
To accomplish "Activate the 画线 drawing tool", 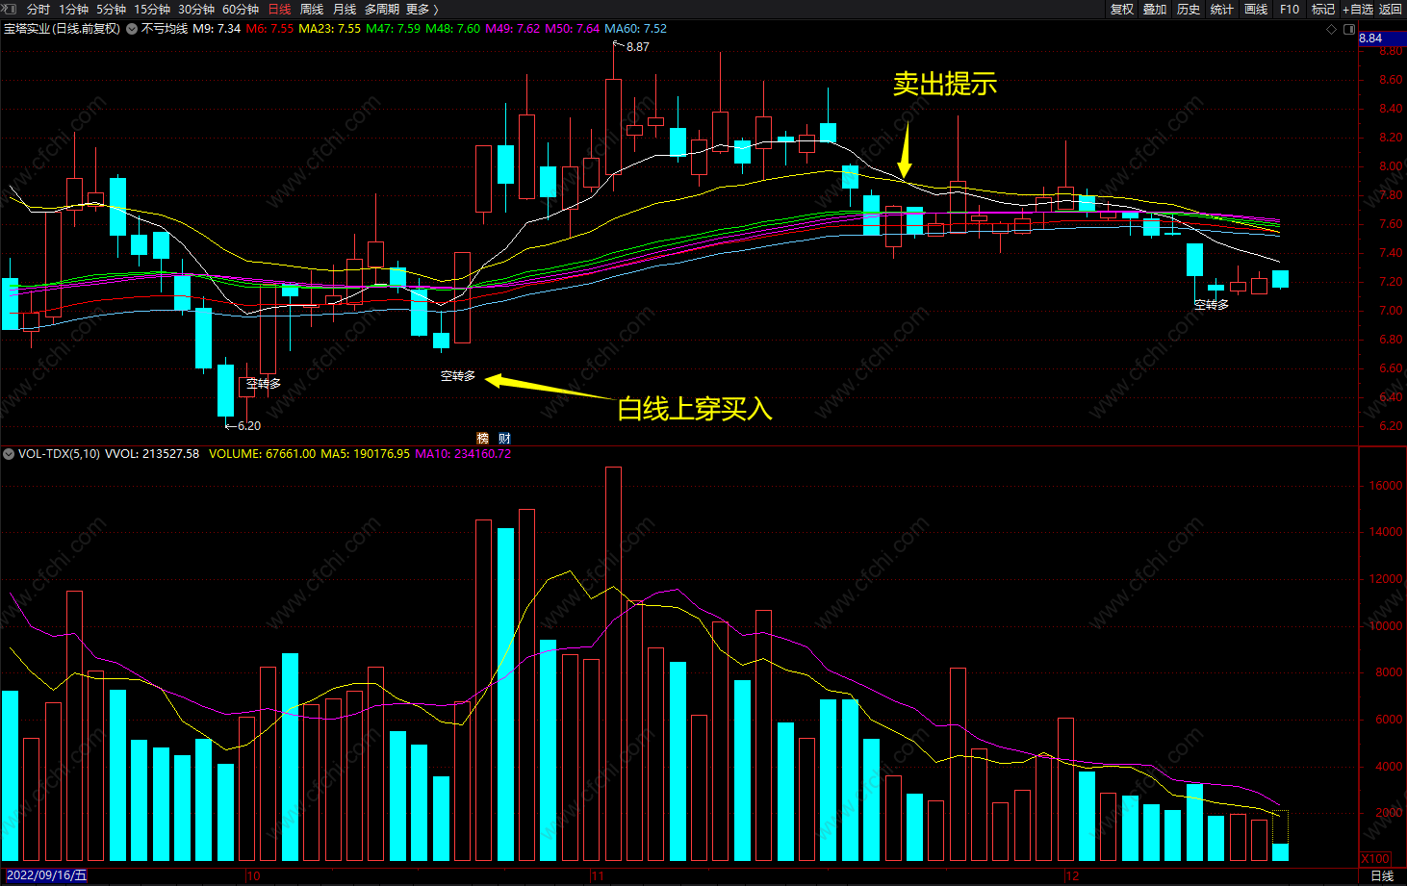I will (x=1256, y=9).
